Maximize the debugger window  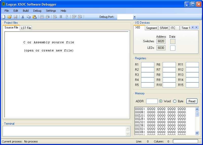[193, 4]
